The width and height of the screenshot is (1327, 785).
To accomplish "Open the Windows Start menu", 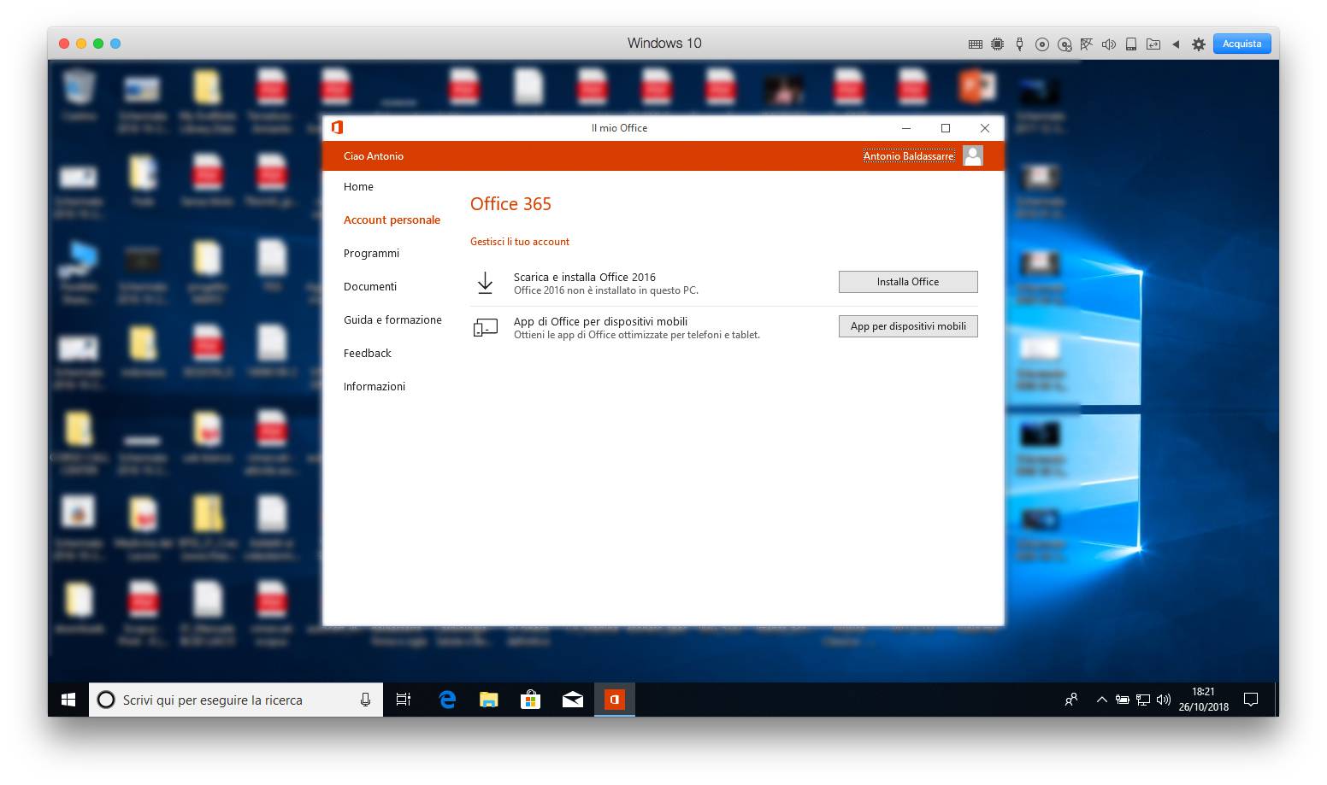I will (x=68, y=700).
